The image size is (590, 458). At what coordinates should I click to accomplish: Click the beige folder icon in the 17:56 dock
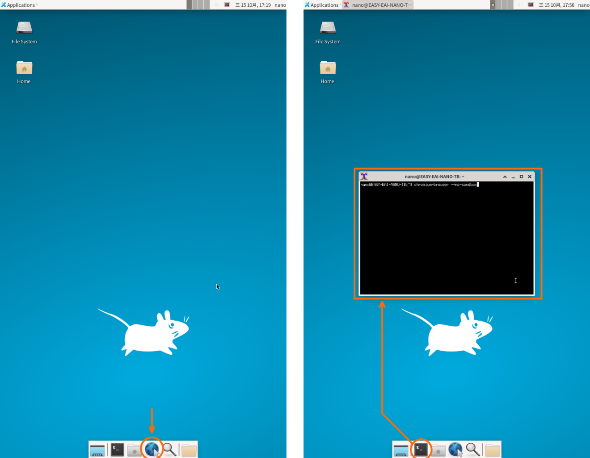coord(493,450)
